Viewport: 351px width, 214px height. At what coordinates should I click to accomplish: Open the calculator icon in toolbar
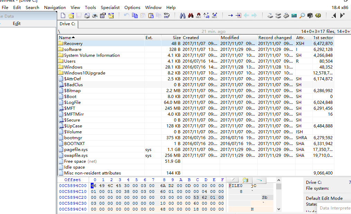[x=294, y=16]
